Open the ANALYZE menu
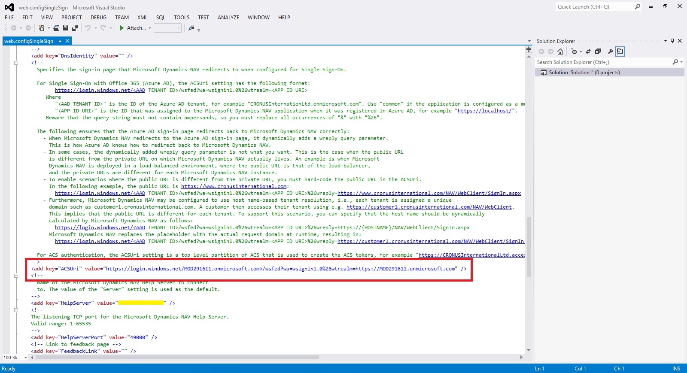This screenshot has height=373, width=687. [228, 18]
